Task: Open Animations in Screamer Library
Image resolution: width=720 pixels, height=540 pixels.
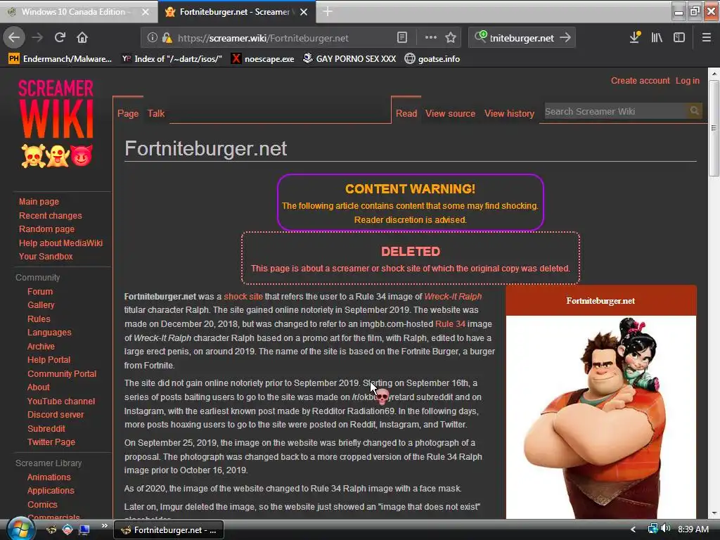Action: (x=49, y=477)
